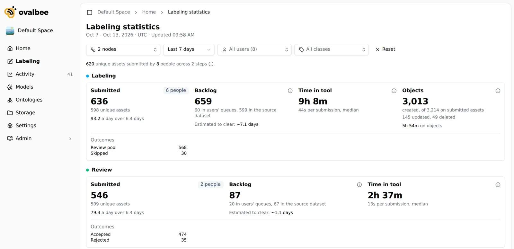The height and width of the screenshot is (249, 514).
Task: Click the Accepted outcome row
Action: coord(138,234)
